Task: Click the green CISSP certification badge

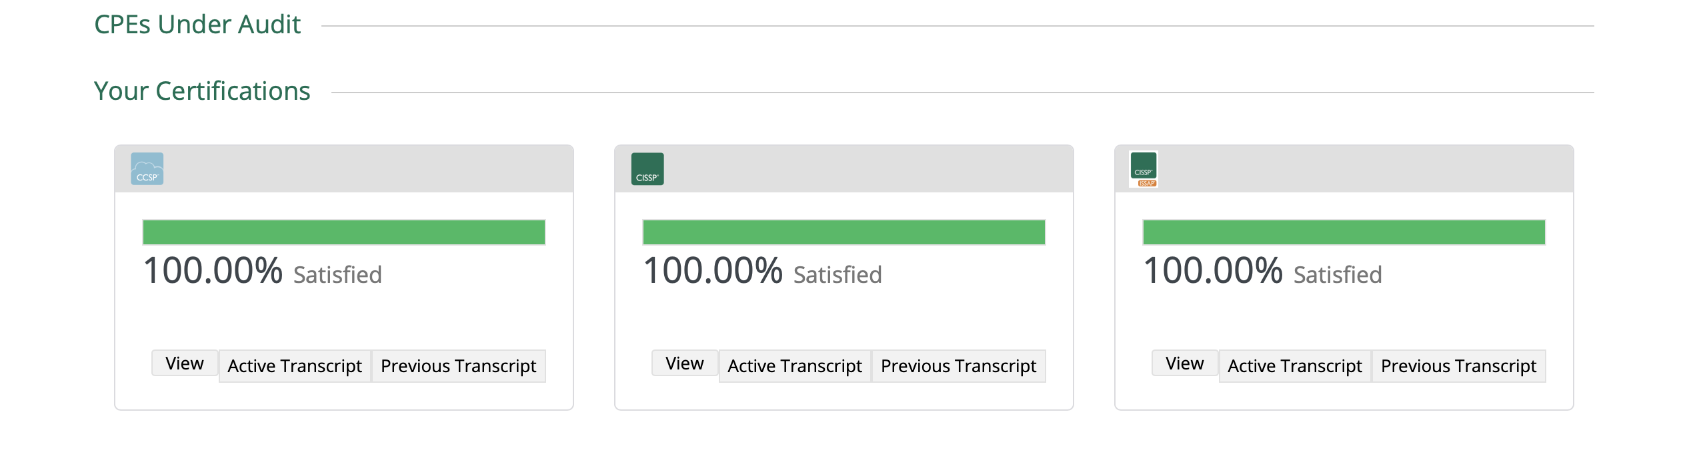Action: coord(647,169)
